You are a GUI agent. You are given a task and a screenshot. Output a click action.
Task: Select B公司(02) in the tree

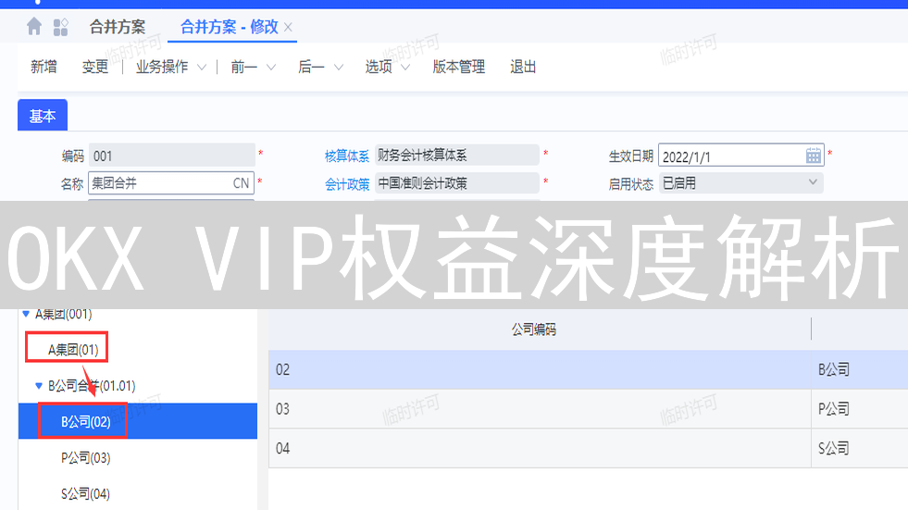pos(86,421)
